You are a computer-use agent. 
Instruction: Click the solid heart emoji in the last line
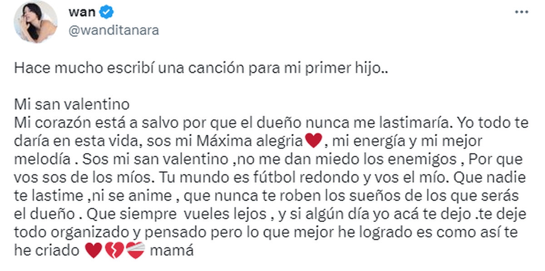coord(93,250)
